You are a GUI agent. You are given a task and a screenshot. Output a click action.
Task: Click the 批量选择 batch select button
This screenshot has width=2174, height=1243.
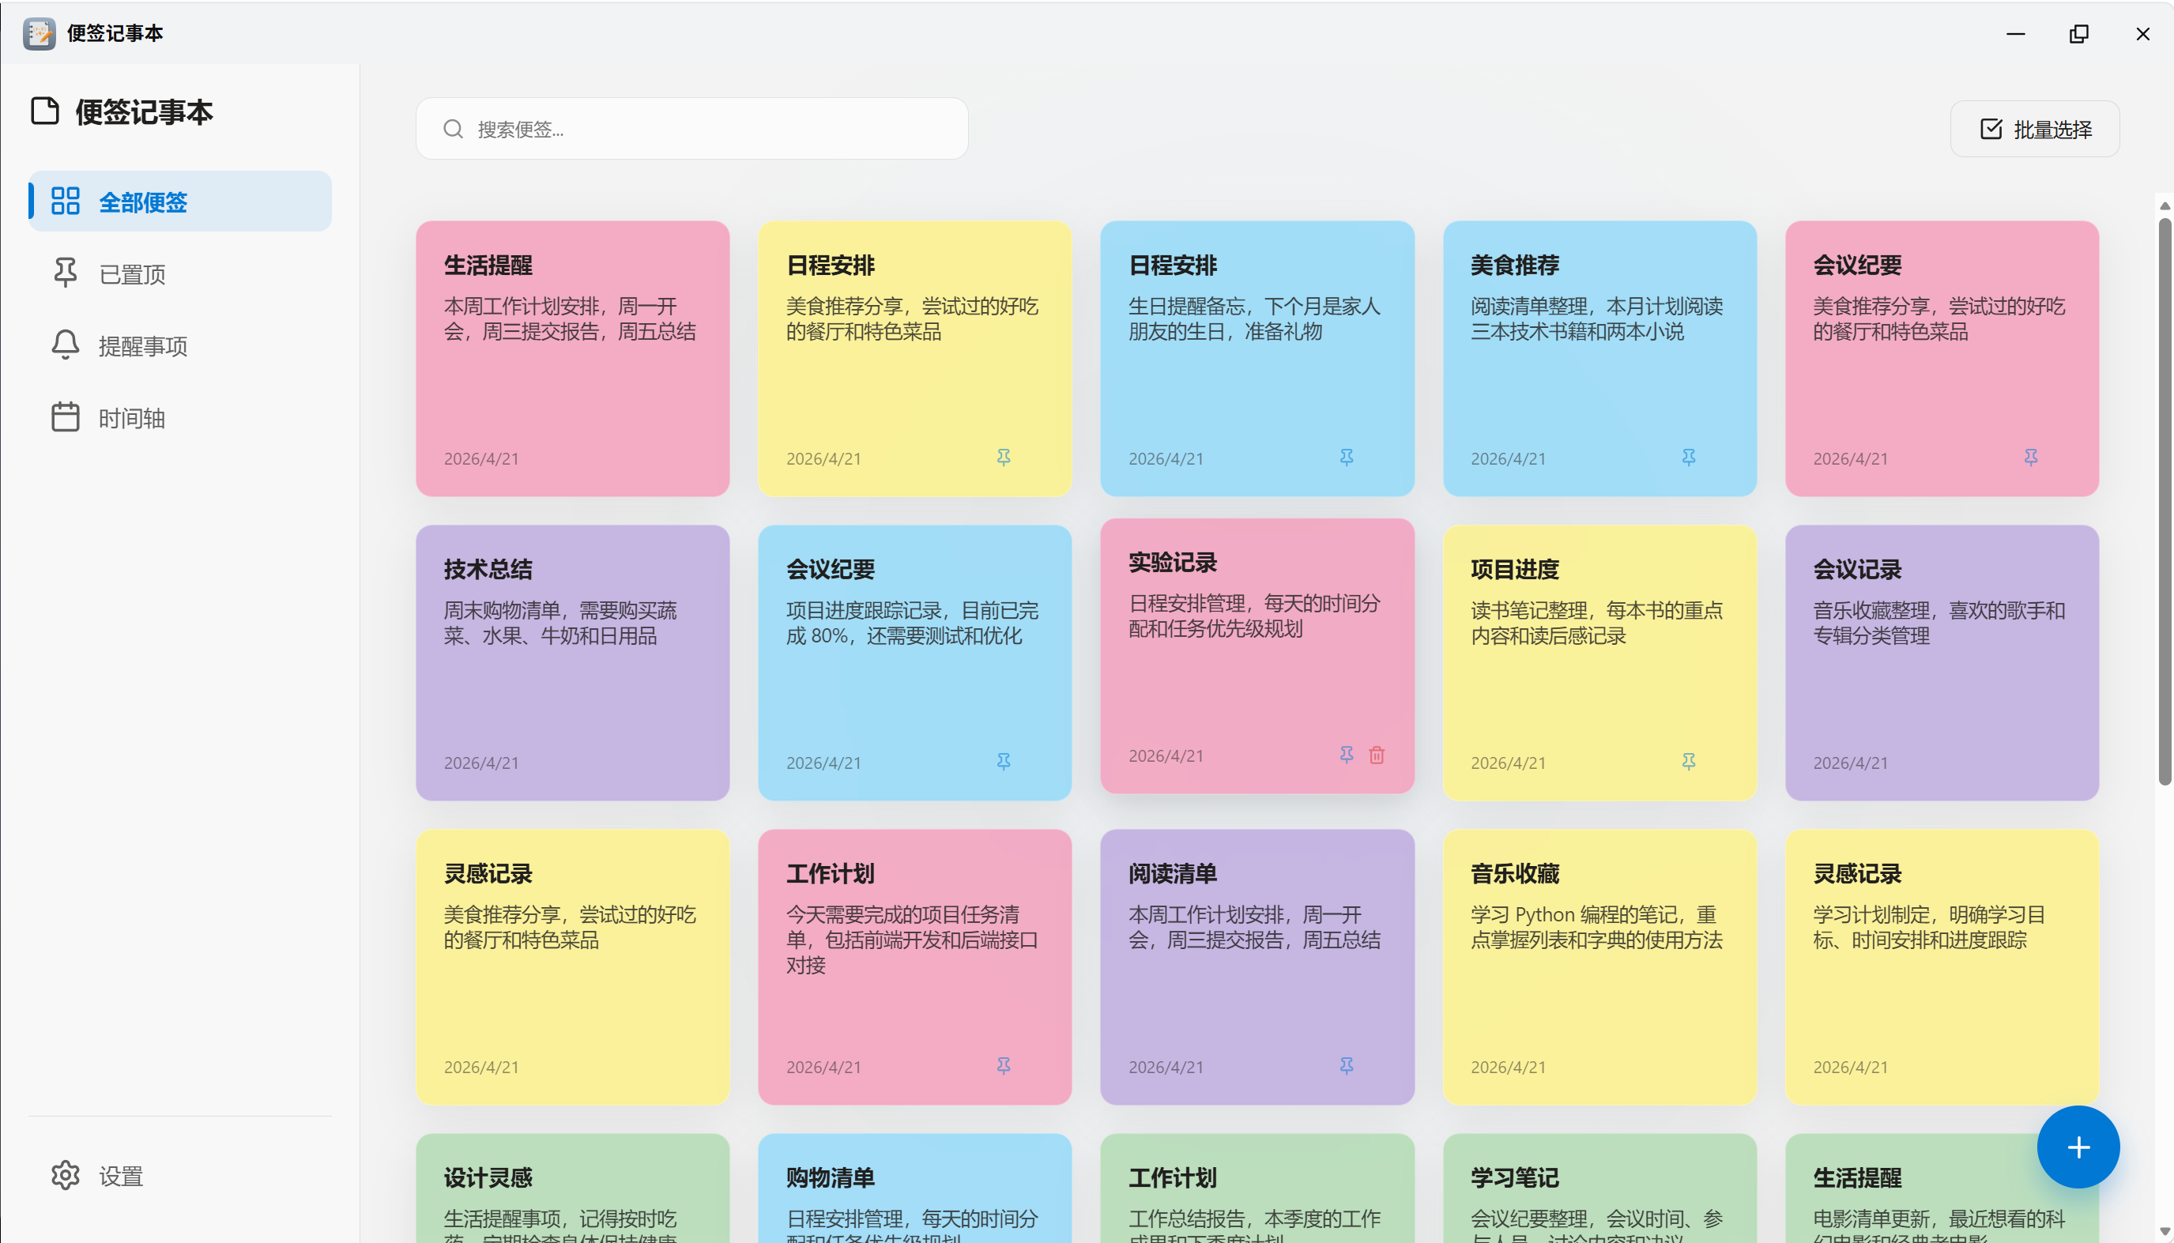[2034, 129]
